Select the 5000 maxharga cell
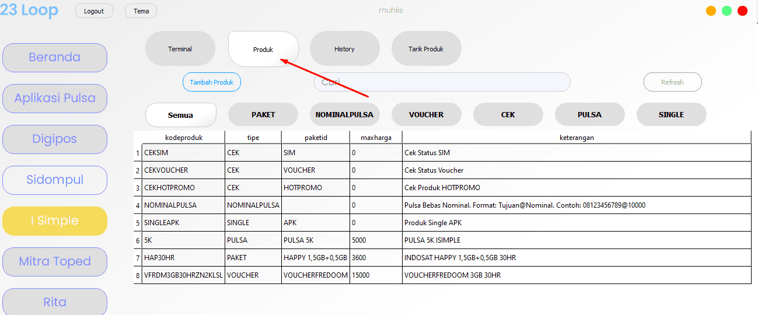Image resolution: width=758 pixels, height=315 pixels. coord(376,240)
